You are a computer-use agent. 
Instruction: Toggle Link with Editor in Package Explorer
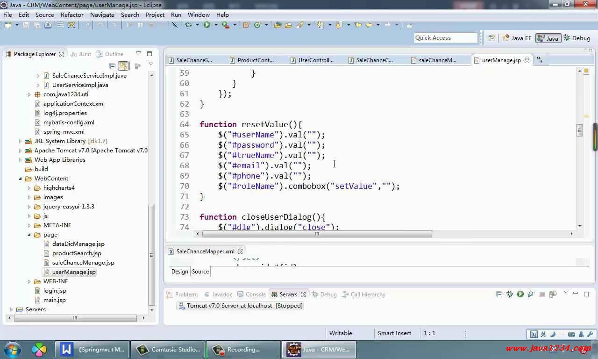[123, 66]
